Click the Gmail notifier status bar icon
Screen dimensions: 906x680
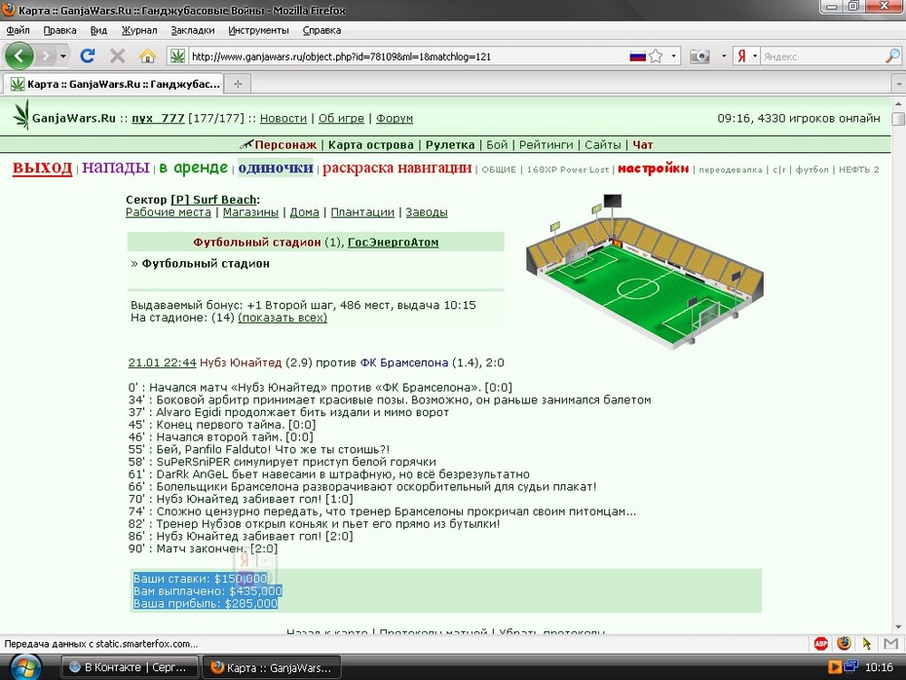point(891,644)
